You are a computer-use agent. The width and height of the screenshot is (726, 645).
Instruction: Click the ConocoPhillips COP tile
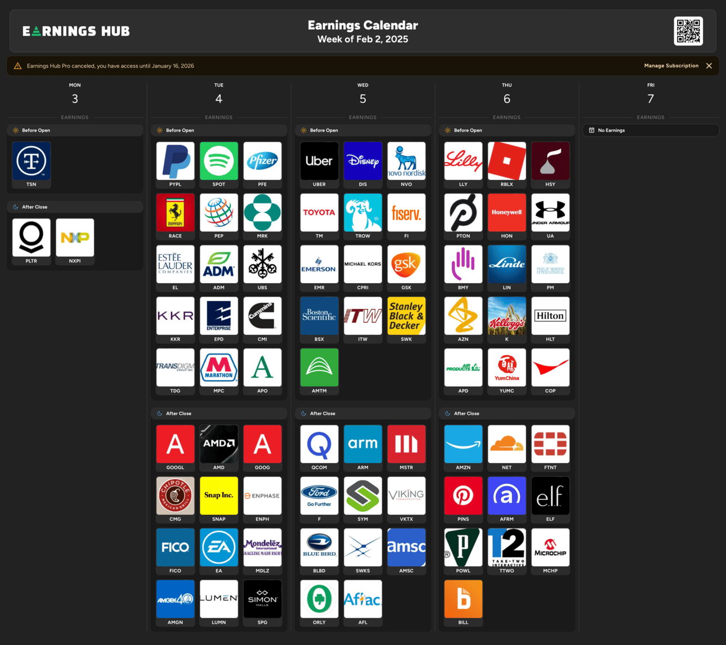tap(550, 371)
